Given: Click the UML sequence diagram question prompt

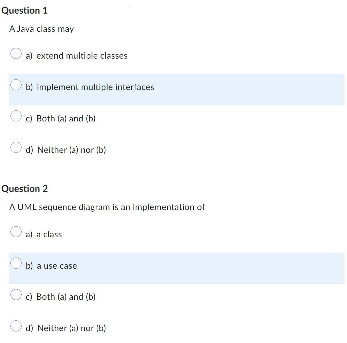Looking at the screenshot, I should (x=107, y=207).
